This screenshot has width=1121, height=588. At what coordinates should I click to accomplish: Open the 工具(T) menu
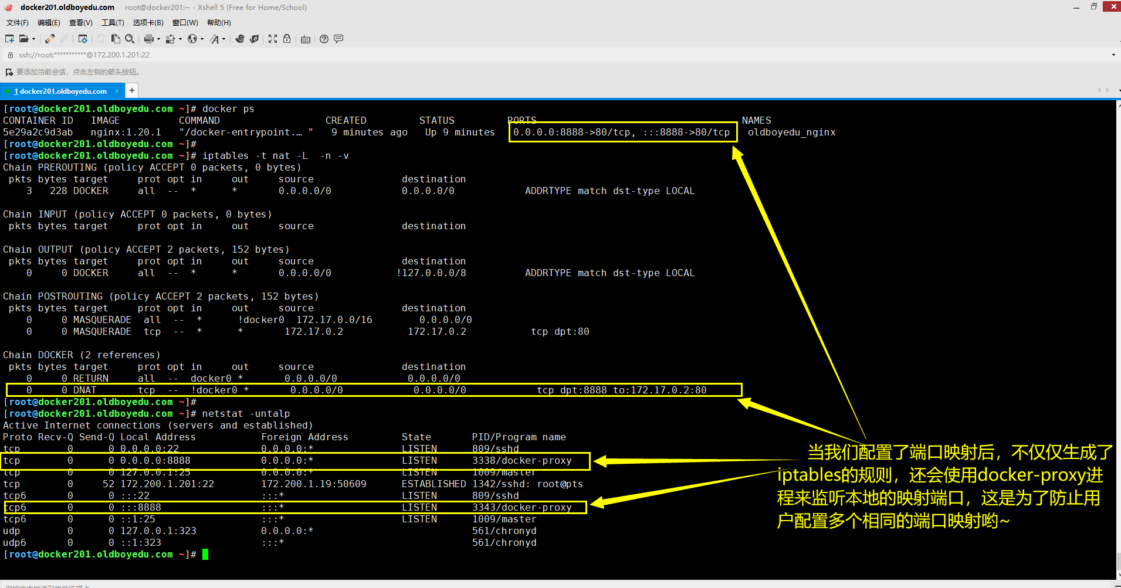(113, 23)
